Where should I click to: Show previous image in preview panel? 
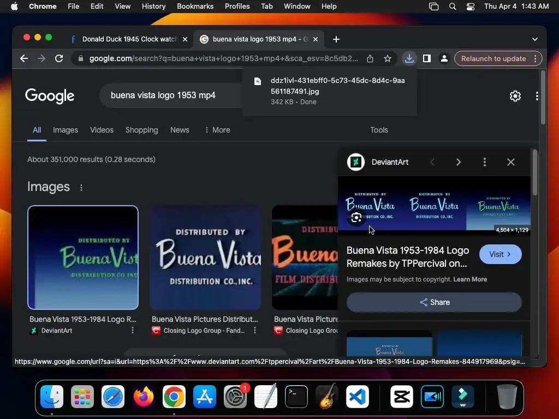(432, 163)
